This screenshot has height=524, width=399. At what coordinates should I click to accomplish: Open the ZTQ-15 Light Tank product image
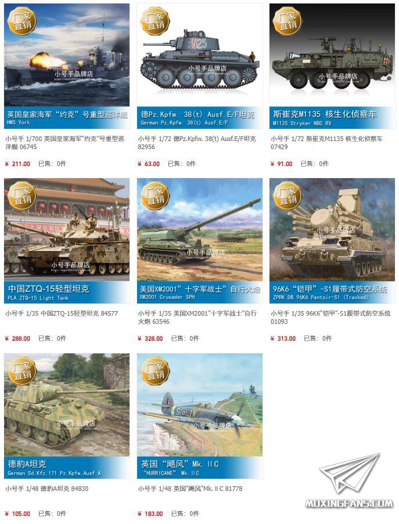(67, 241)
